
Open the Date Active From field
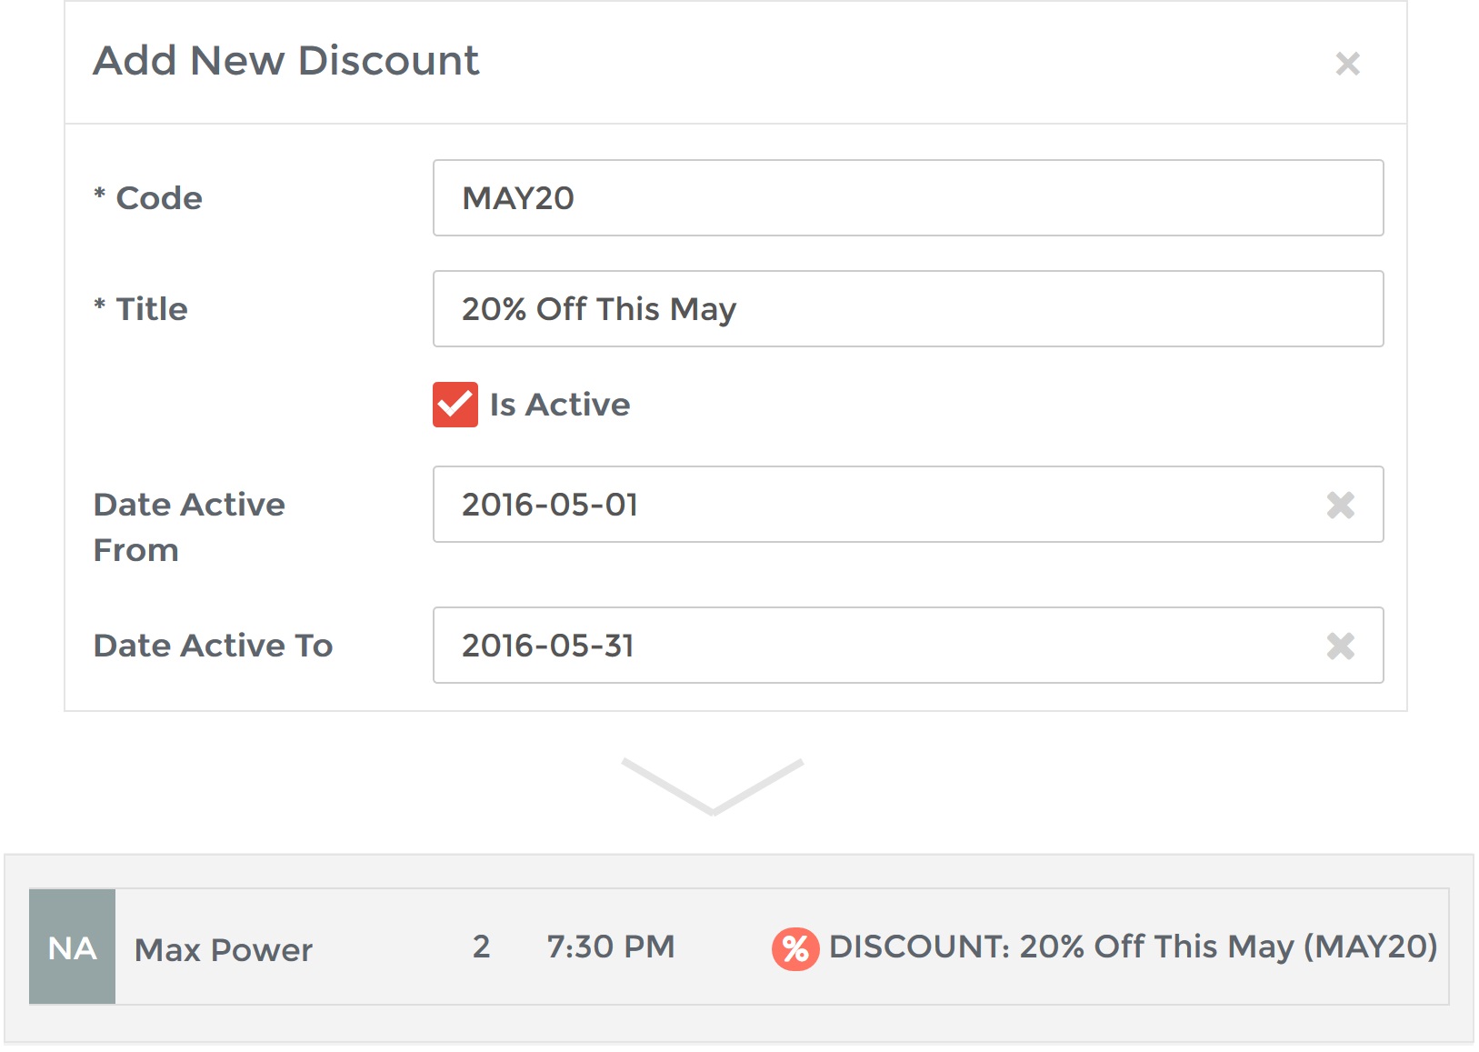pyautogui.click(x=908, y=505)
